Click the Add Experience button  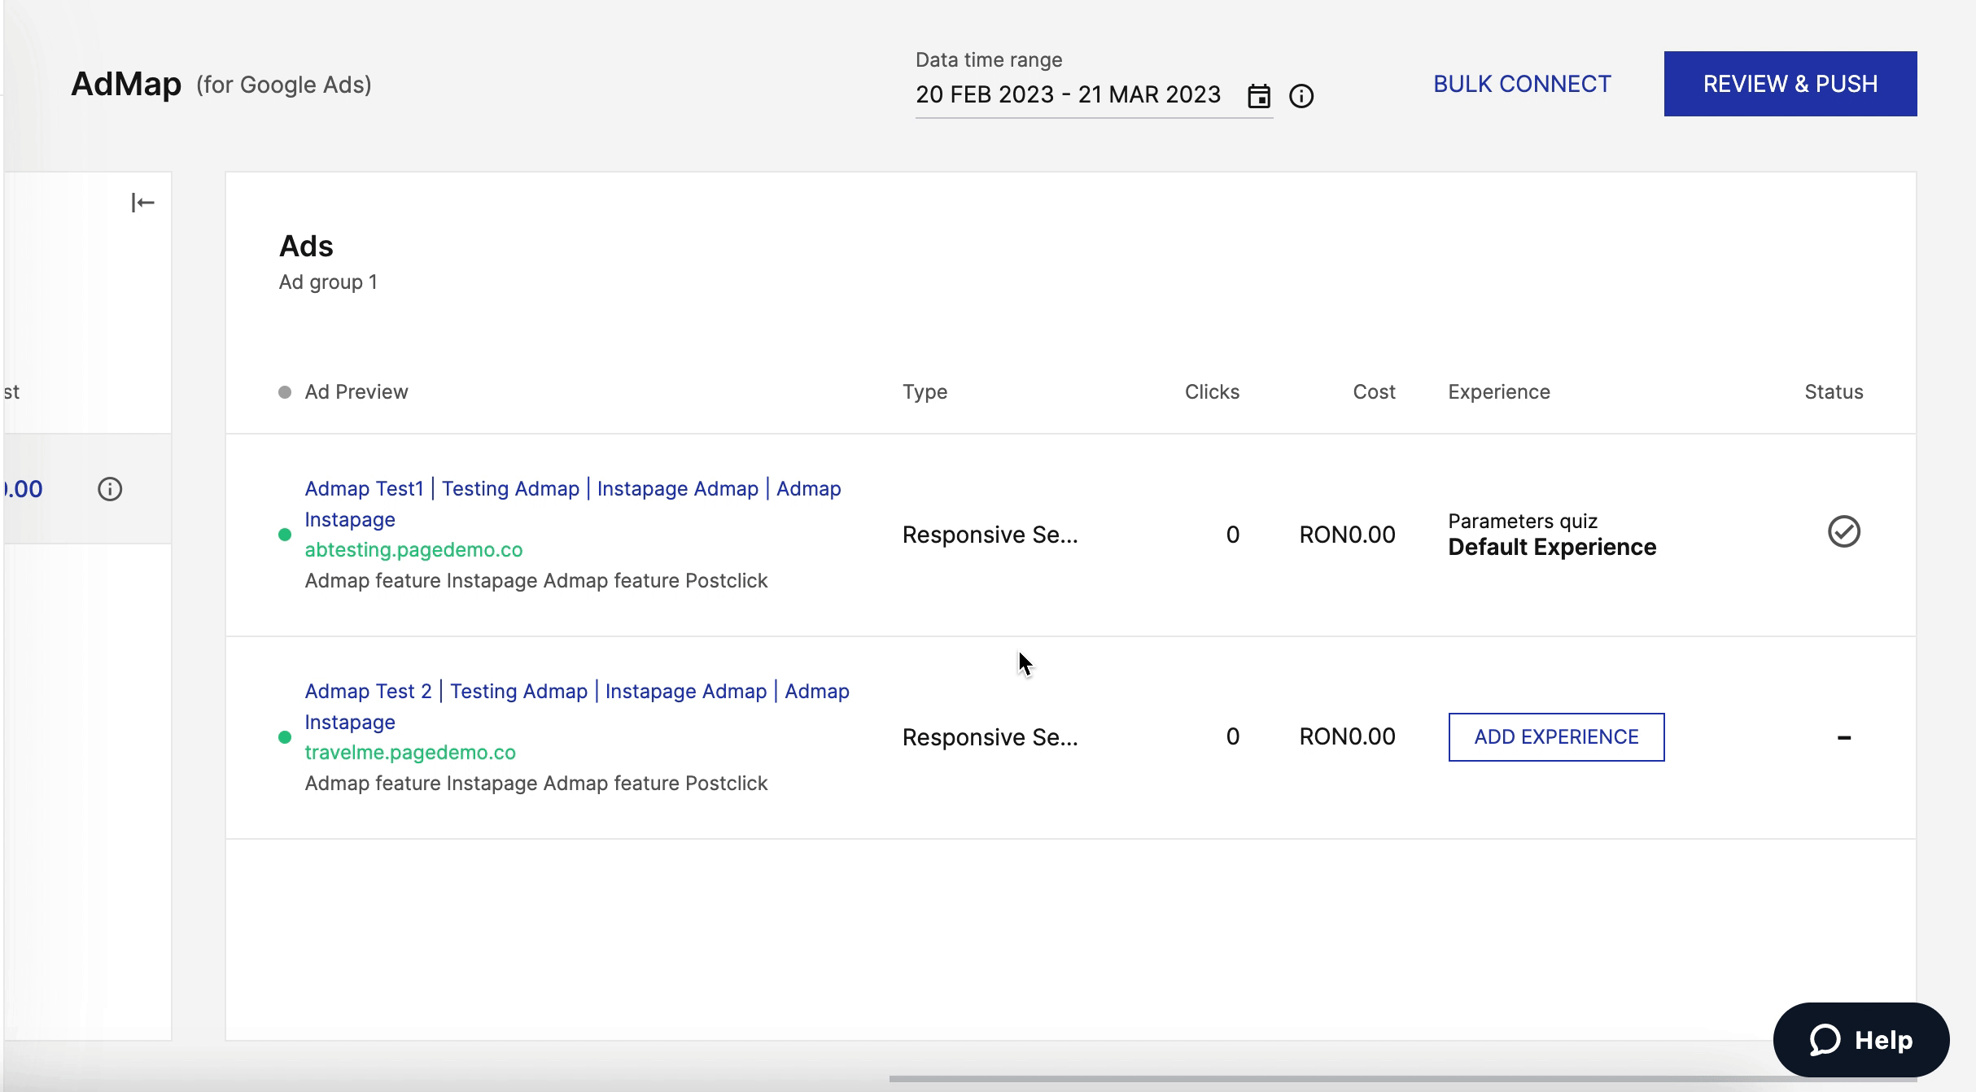pyautogui.click(x=1556, y=737)
